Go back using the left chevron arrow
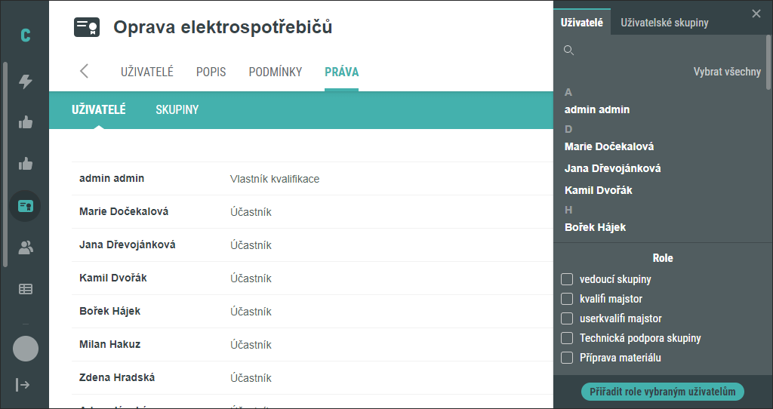This screenshot has width=773, height=409. pos(84,71)
